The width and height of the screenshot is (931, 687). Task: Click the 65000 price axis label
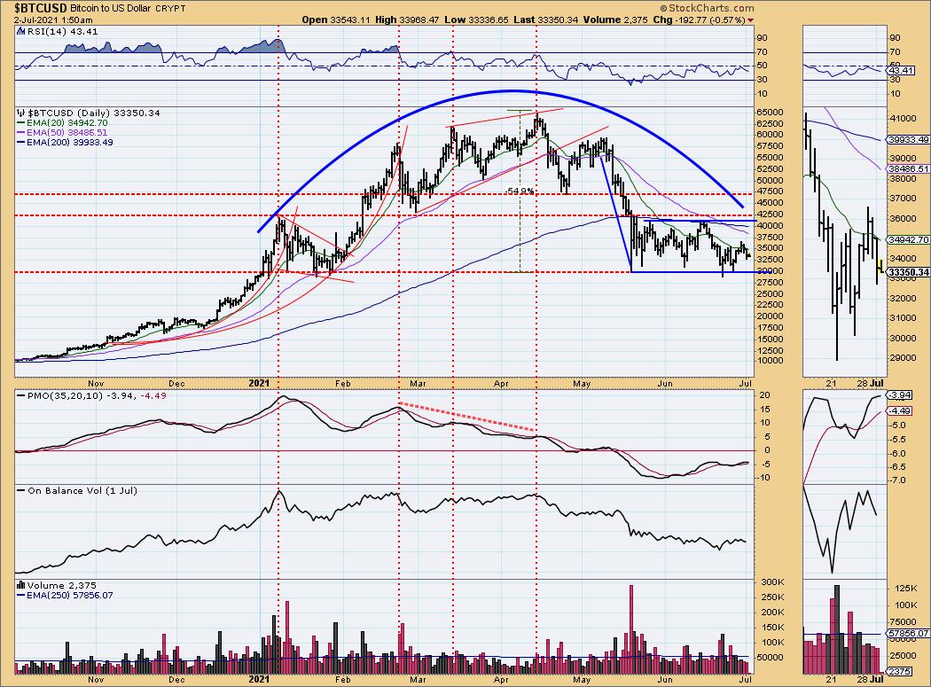[771, 113]
